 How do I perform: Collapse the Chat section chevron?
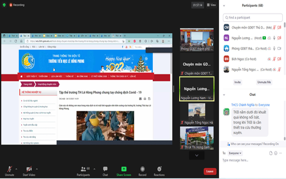click(224, 95)
